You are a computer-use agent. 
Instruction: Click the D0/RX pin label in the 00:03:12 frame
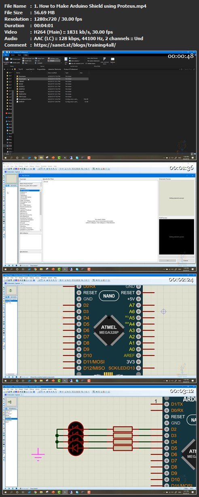point(177,410)
